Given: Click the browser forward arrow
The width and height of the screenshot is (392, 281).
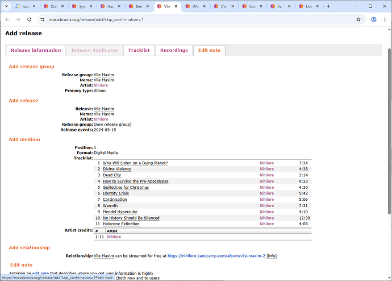Looking at the screenshot, I should coord(18,19).
